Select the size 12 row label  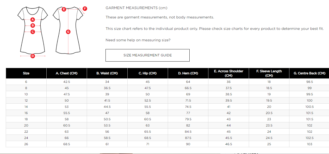click(26, 101)
